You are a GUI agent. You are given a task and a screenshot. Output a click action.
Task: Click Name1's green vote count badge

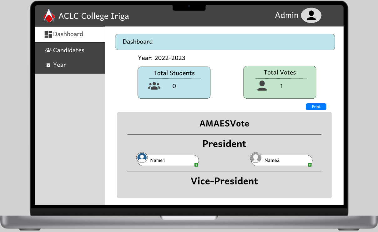click(x=196, y=165)
